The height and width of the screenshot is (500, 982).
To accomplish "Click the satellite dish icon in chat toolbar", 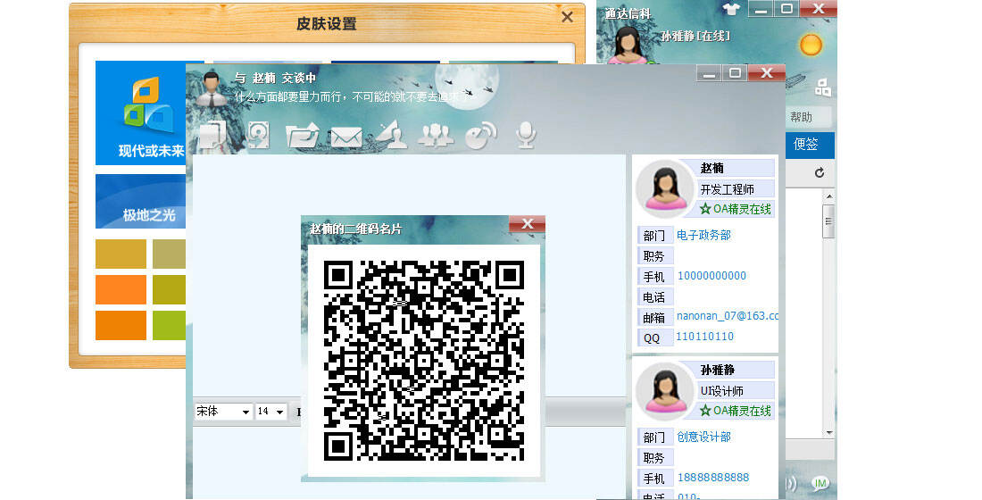I will click(481, 135).
